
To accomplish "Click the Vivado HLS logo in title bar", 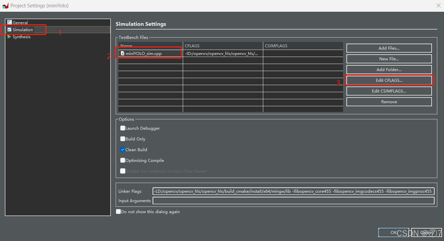I will click(5, 6).
